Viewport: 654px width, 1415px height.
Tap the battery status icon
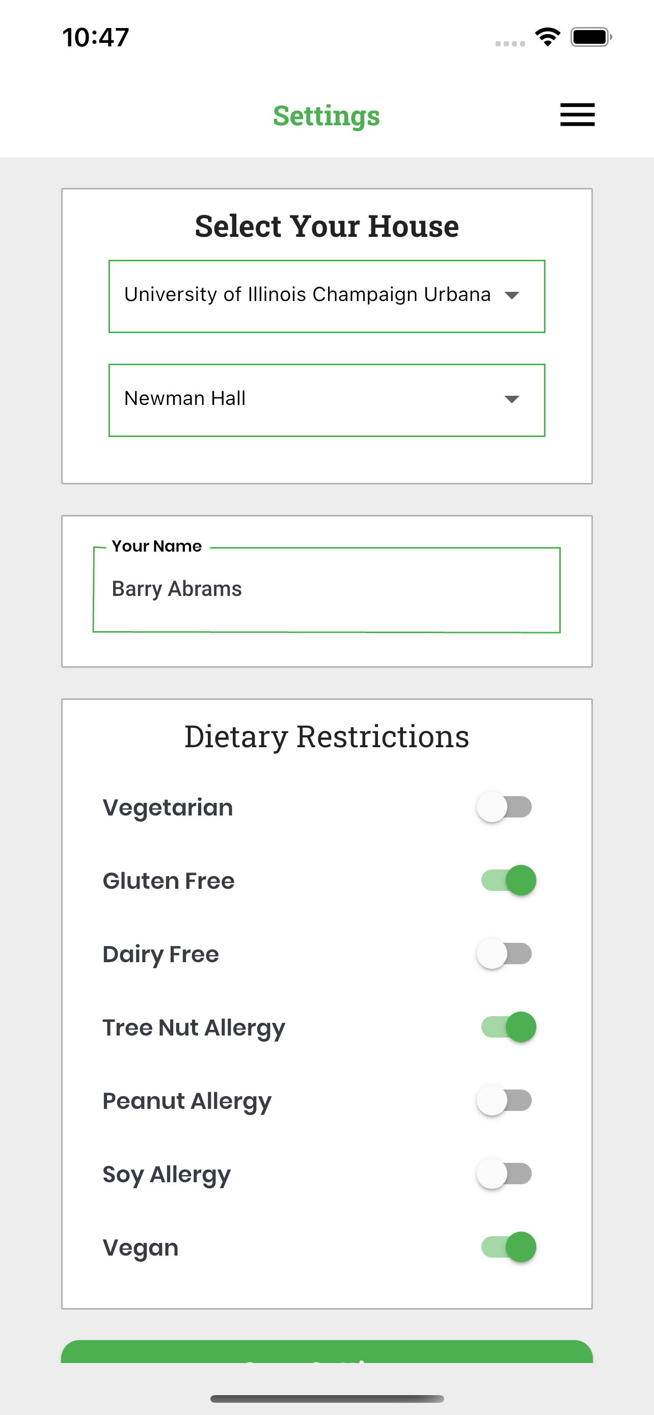(x=591, y=37)
